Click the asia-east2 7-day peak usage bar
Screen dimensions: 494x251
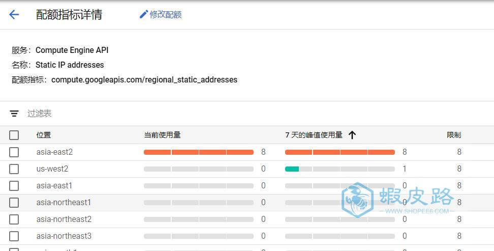point(339,152)
